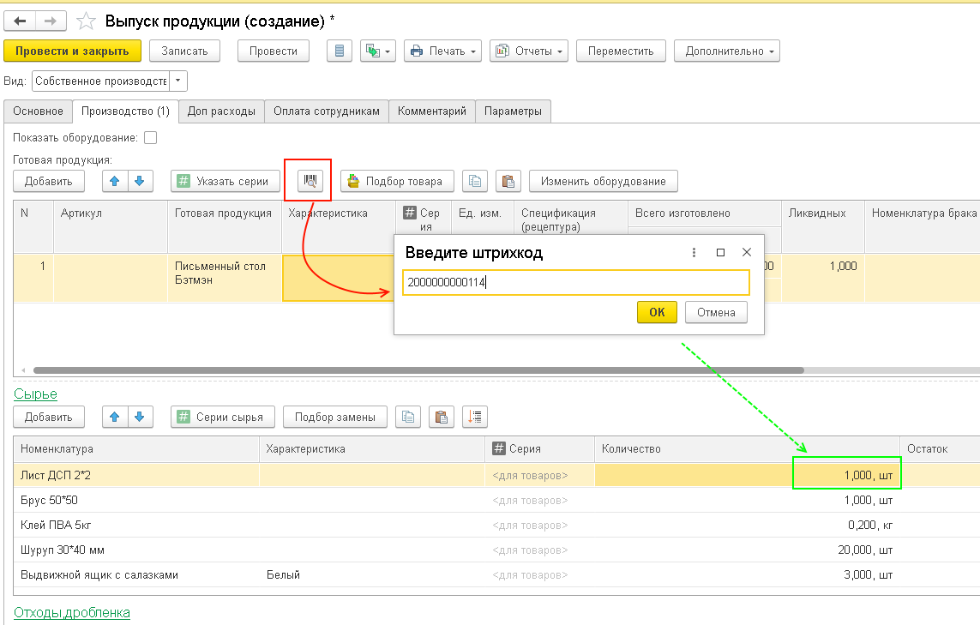Move raw material row down
This screenshot has height=625, width=980.
pyautogui.click(x=141, y=418)
